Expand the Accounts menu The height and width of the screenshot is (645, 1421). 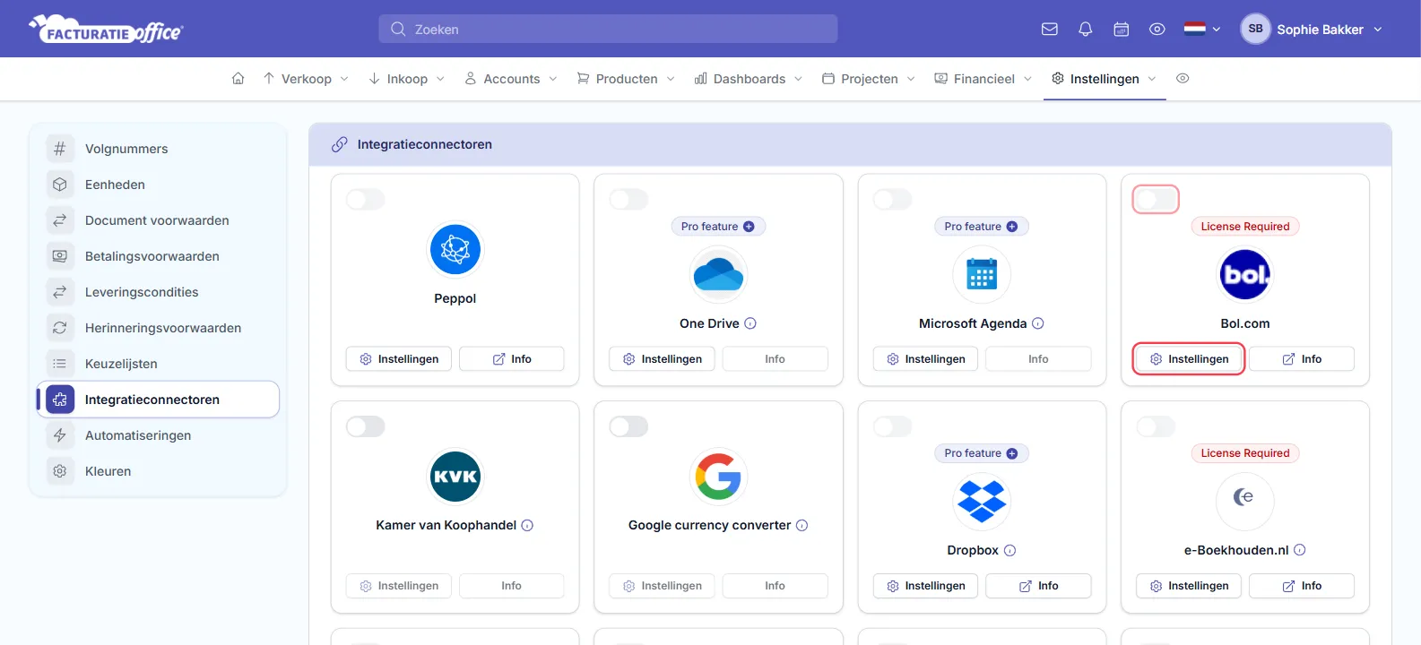pos(511,79)
